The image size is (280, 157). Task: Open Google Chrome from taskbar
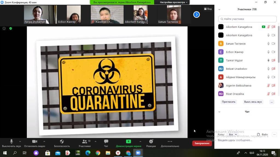click(98, 153)
